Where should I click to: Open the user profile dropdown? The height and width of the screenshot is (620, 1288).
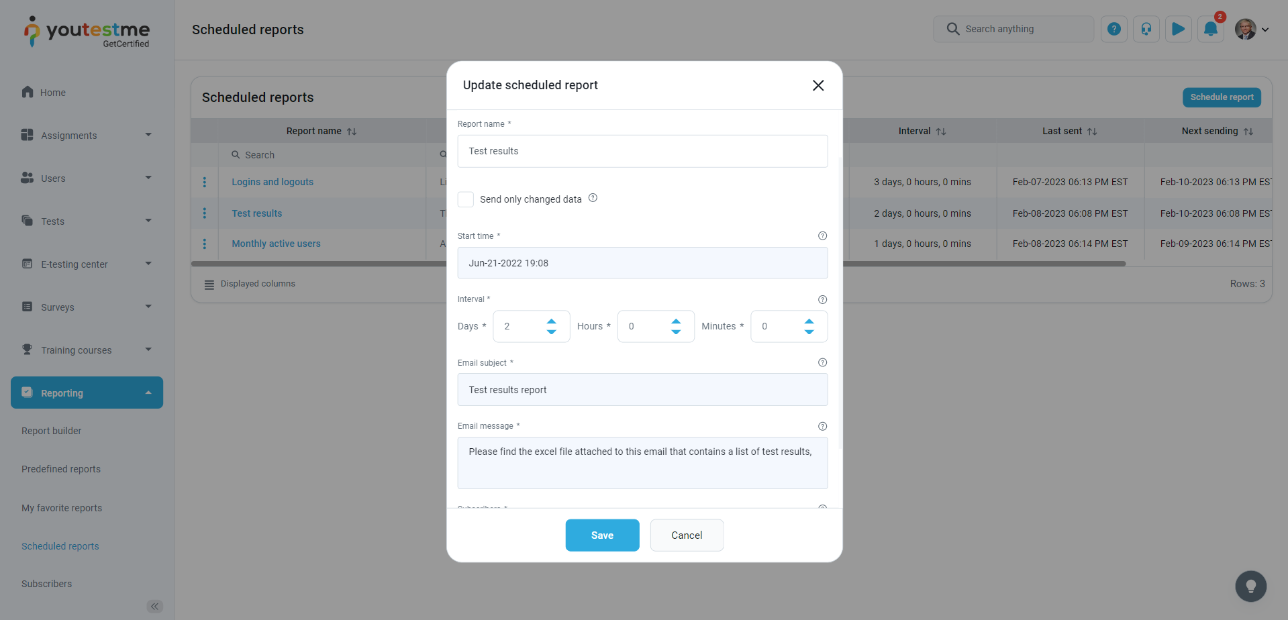click(1252, 30)
